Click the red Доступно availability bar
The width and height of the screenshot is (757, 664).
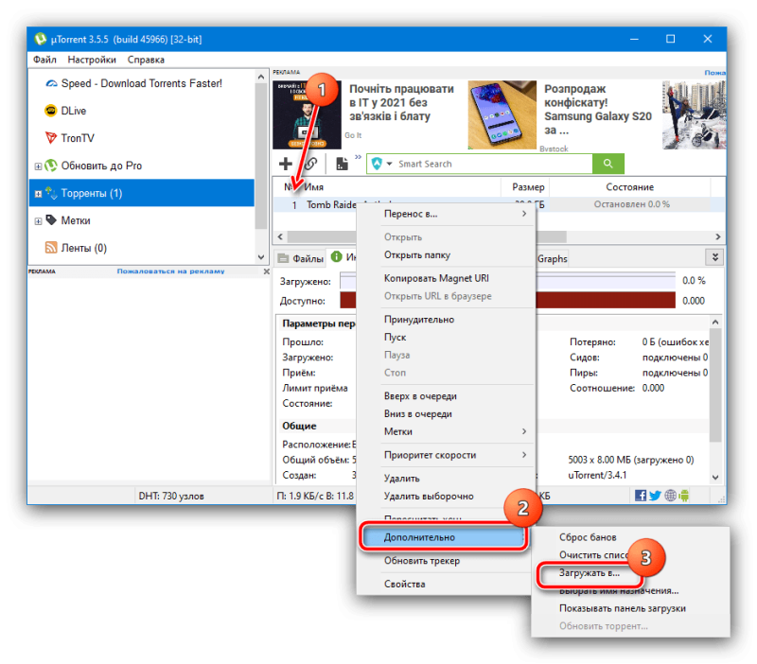[507, 300]
